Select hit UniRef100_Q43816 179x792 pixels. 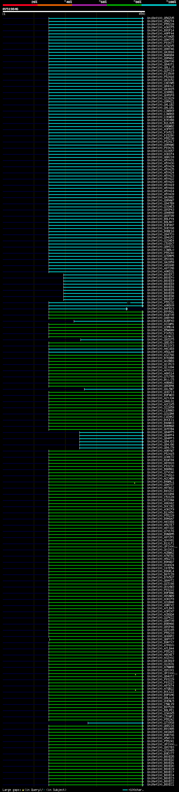(x=160, y=52)
